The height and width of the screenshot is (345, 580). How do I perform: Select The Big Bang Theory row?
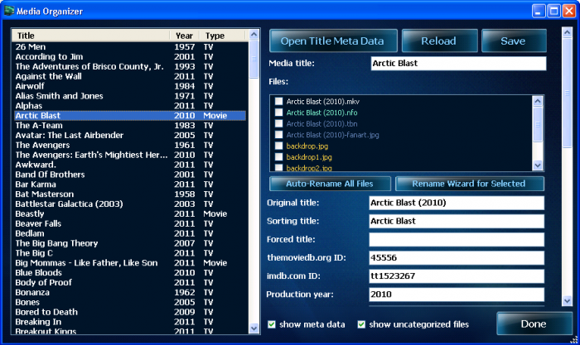point(130,243)
